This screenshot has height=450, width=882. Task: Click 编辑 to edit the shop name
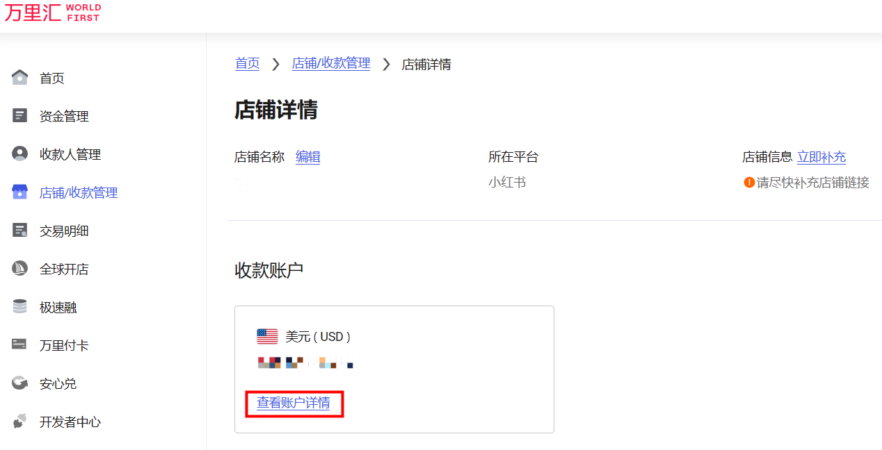click(308, 157)
